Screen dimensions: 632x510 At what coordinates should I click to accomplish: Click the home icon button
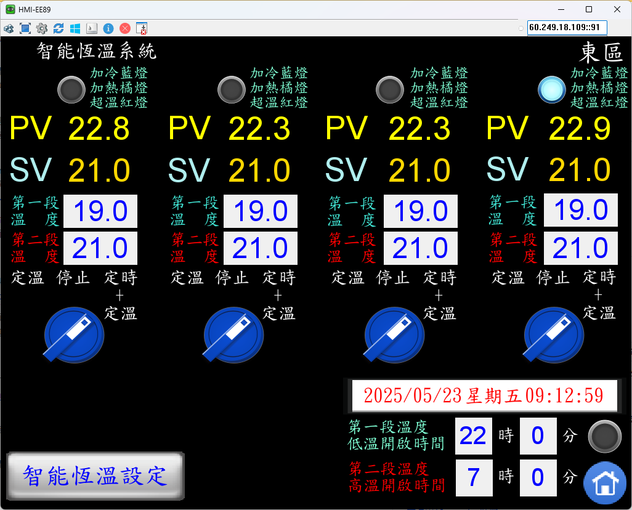click(x=605, y=482)
